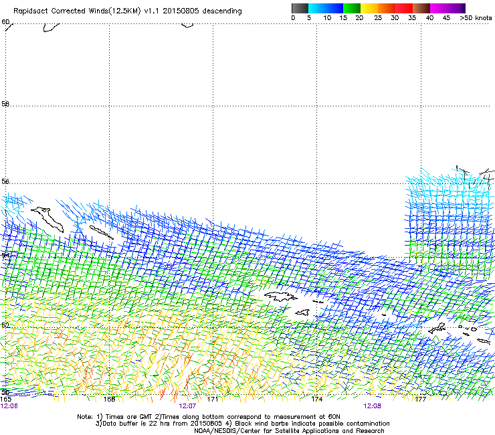Click the '25' legend scale label
The width and height of the screenshot is (495, 435).
pos(378,18)
